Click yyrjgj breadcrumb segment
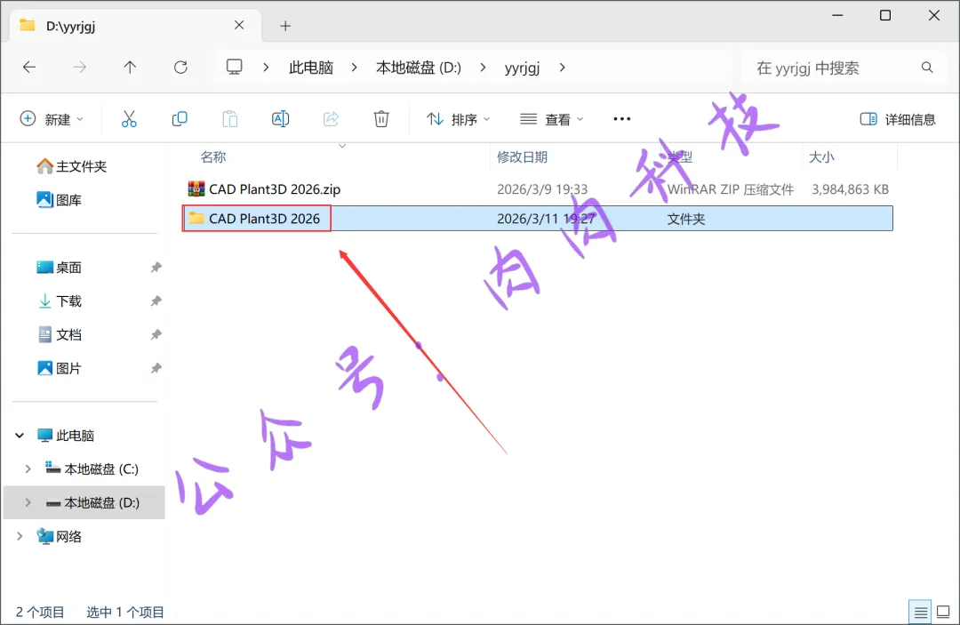The image size is (960, 625). 523,68
